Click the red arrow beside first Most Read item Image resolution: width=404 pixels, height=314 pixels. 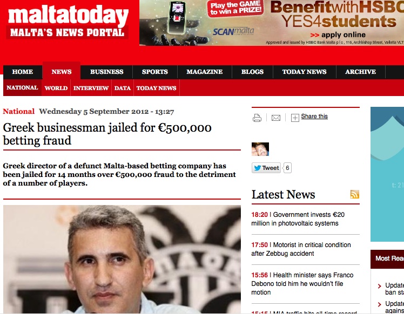[x=379, y=286]
